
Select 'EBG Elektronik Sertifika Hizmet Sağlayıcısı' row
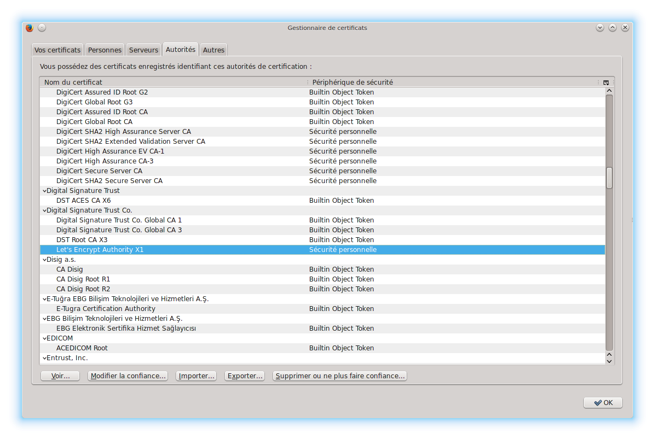coord(322,328)
